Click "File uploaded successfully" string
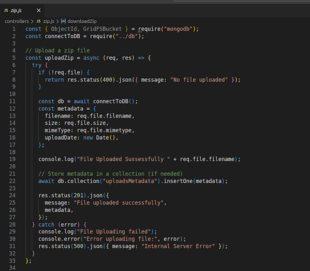The image size is (310, 271). (x=119, y=203)
